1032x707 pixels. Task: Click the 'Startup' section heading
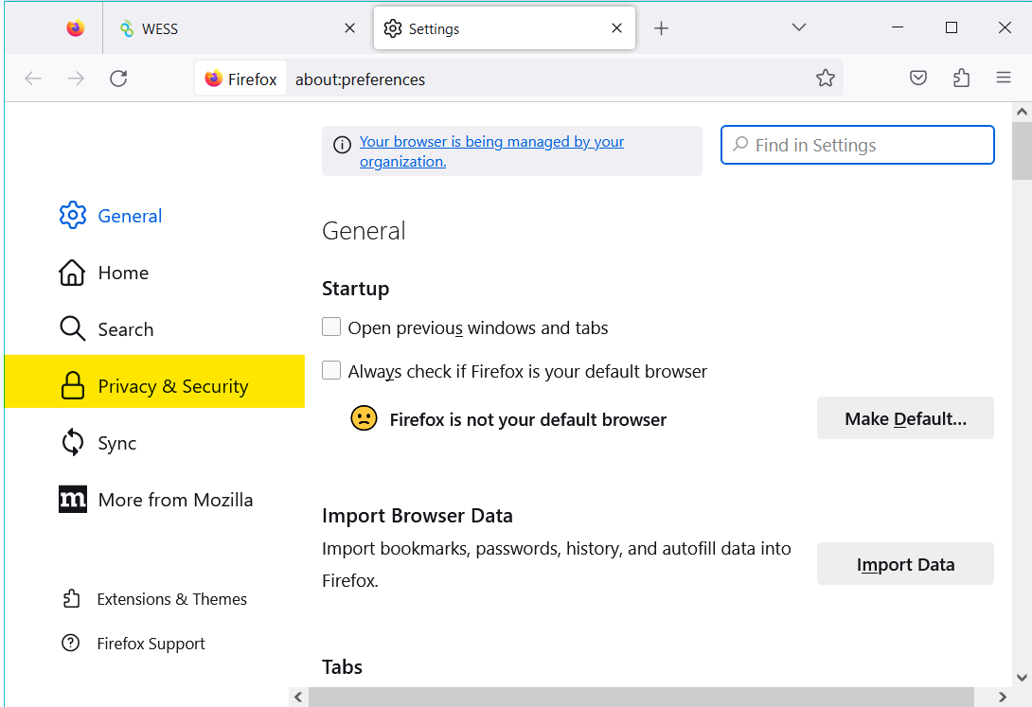355,289
